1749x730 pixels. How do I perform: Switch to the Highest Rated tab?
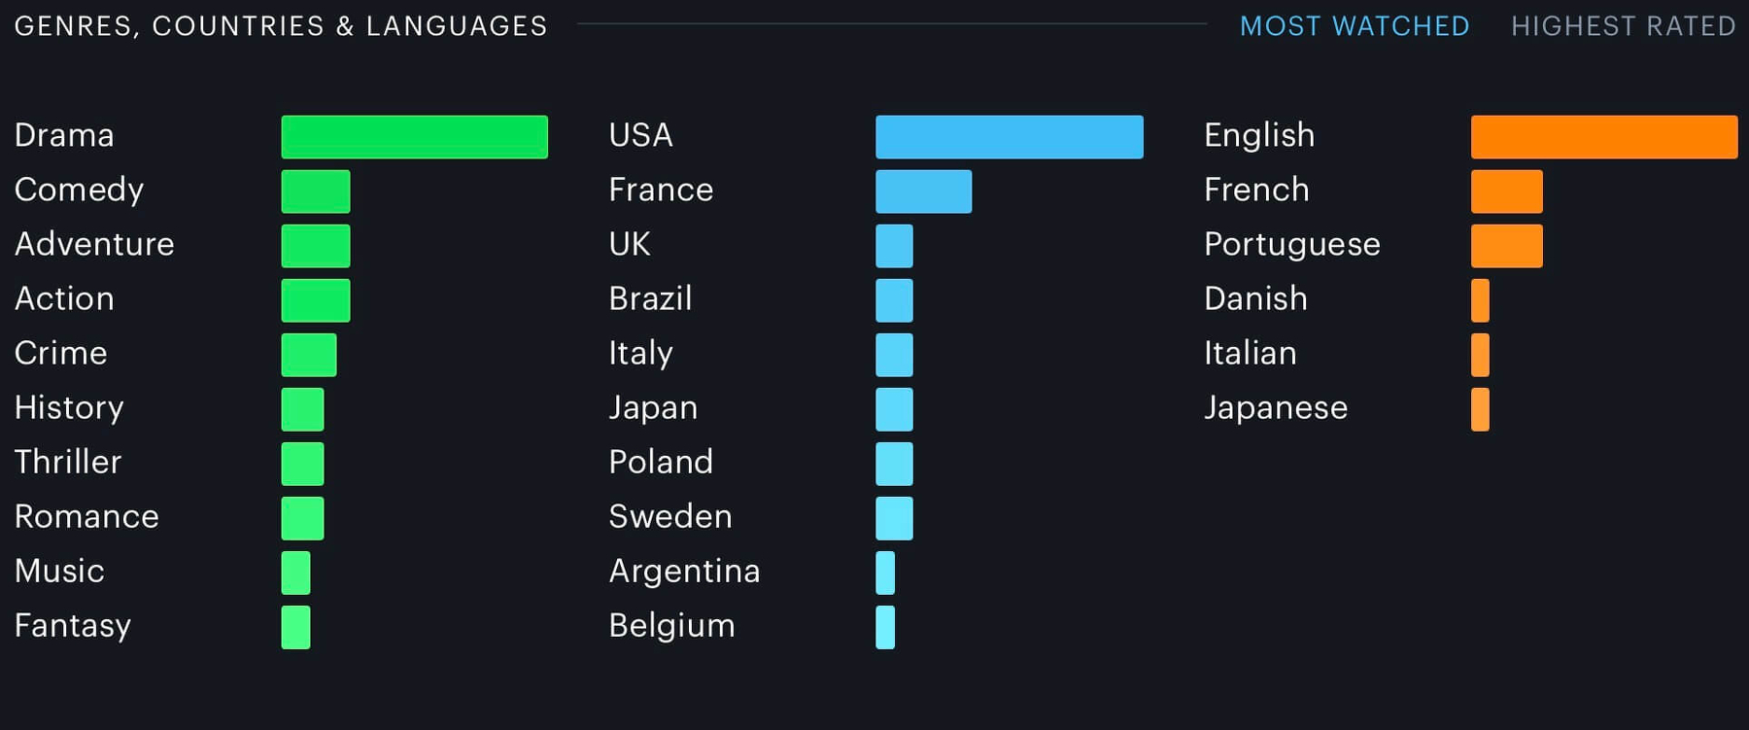coord(1623,26)
